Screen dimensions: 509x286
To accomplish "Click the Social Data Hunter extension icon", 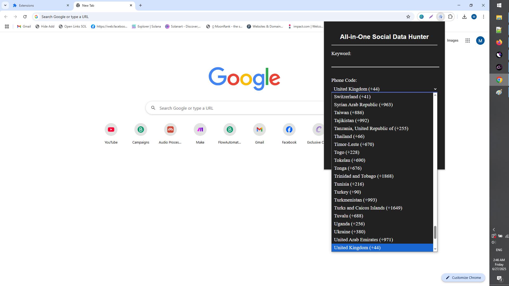I will click(441, 16).
